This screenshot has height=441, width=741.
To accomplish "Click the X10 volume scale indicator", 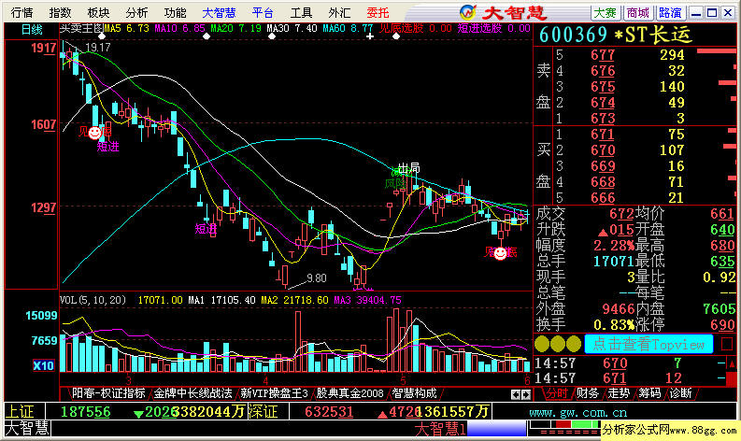I will pyautogui.click(x=43, y=365).
